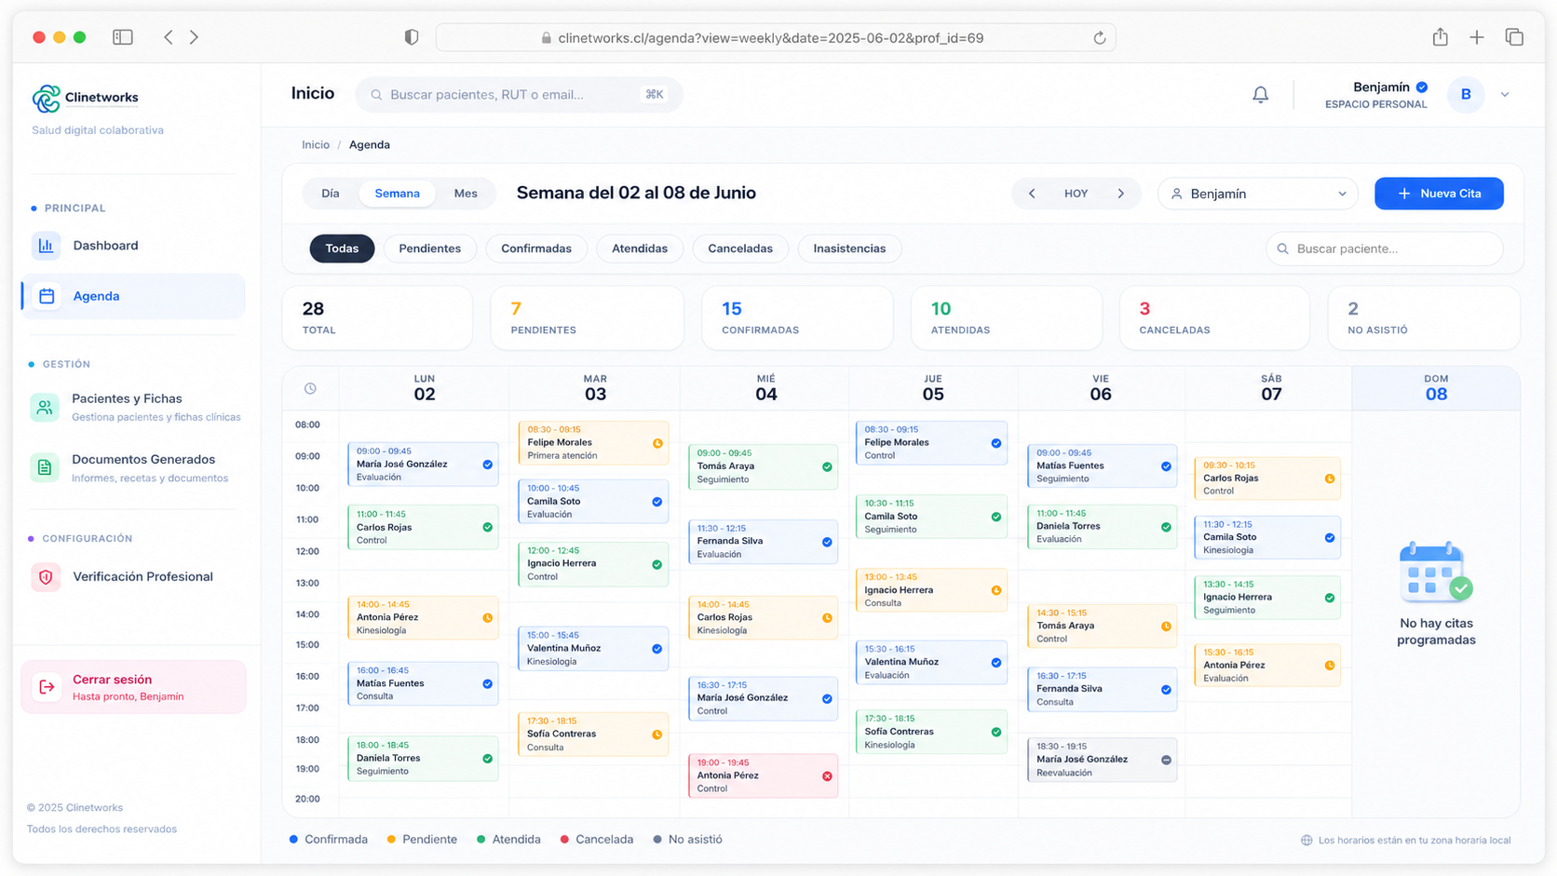Go back in browser history
The height and width of the screenshot is (876, 1557).
point(169,37)
